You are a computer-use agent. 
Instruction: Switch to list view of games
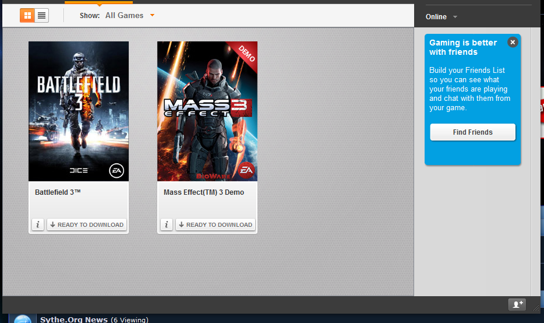point(41,15)
